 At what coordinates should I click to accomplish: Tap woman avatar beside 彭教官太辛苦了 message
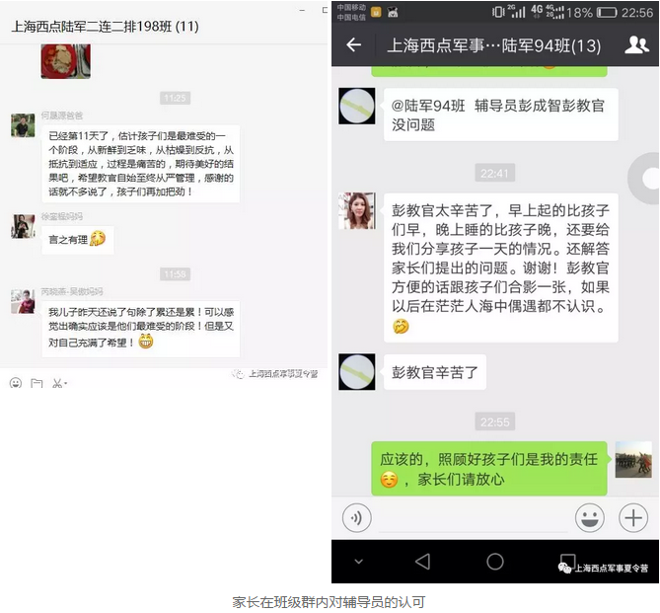pyautogui.click(x=357, y=211)
